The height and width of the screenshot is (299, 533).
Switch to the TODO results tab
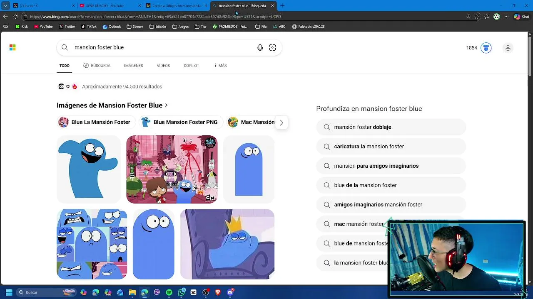click(65, 66)
